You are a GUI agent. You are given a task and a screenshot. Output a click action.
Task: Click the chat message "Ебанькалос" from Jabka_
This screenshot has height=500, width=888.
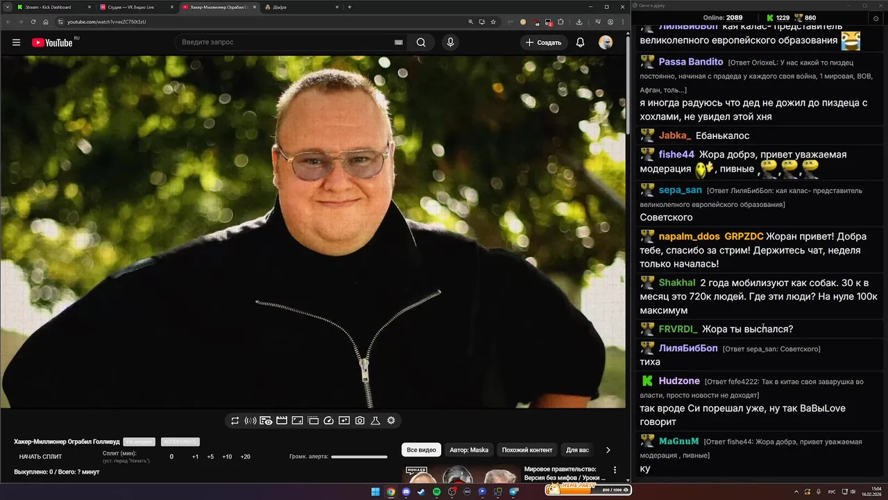pos(722,135)
